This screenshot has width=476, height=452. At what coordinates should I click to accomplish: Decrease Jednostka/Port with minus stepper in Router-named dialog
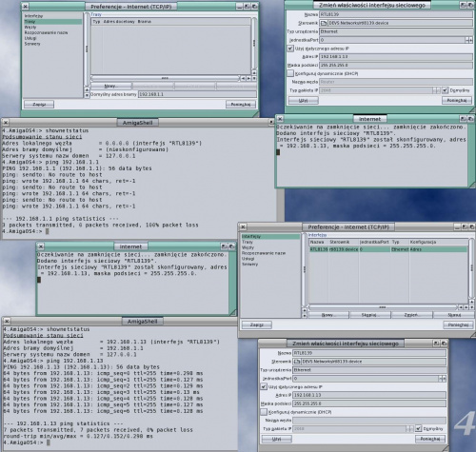[x=466, y=40]
